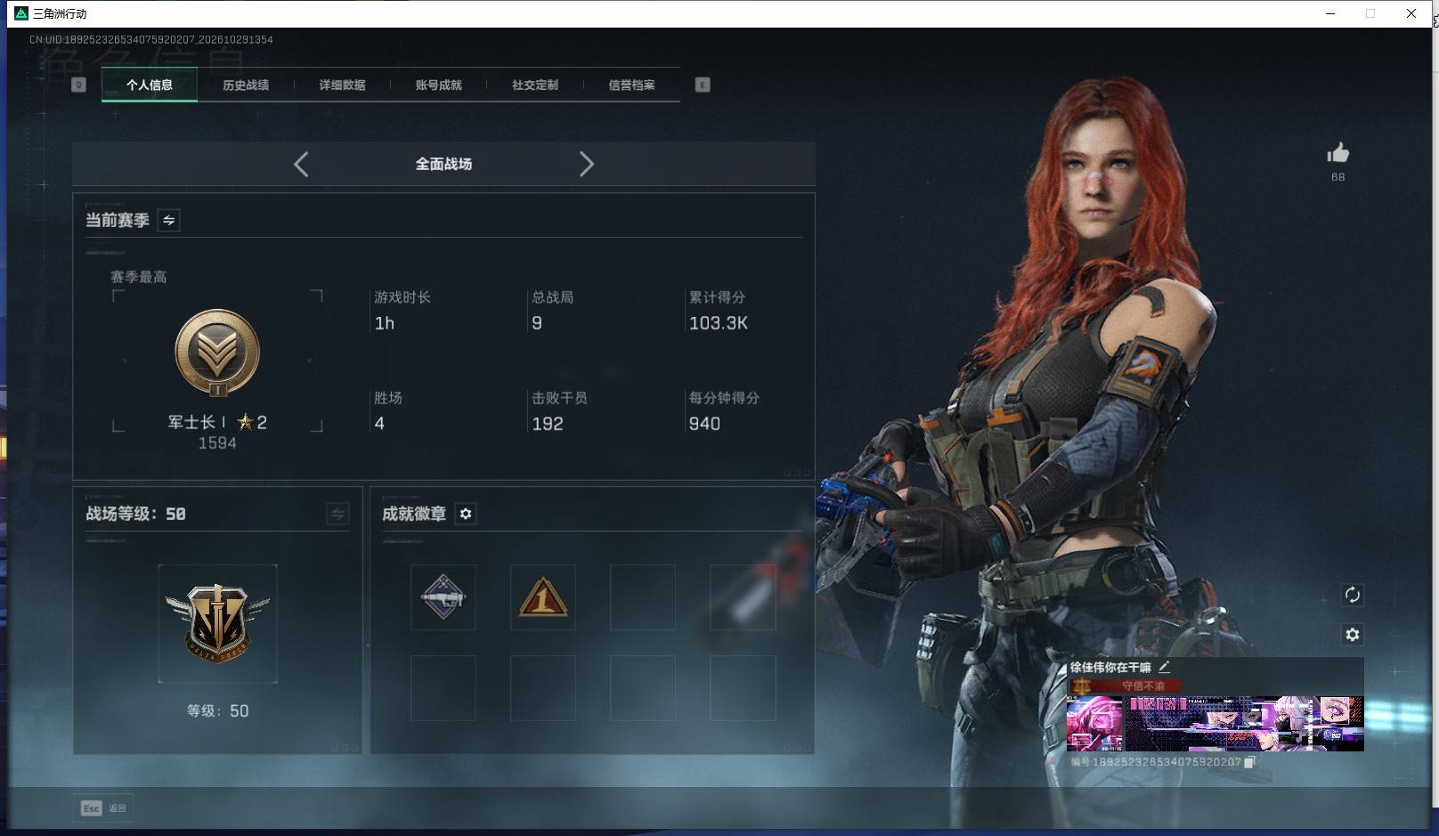Click the 守信不渝 credit title badge

(1126, 686)
